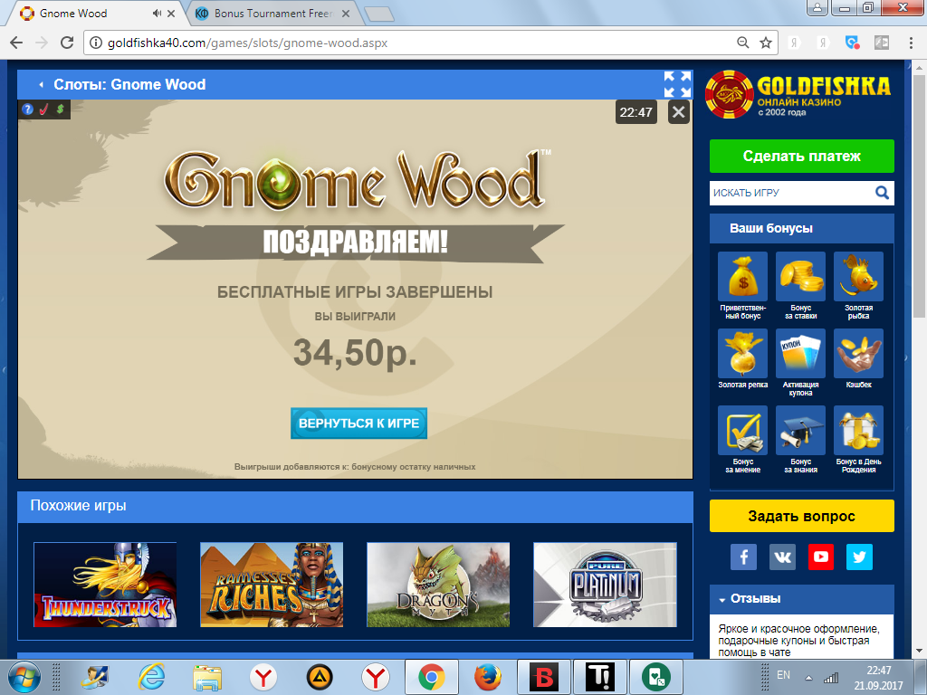927x695 pixels.
Task: Go back using the Слоты arrow
Action: (42, 84)
